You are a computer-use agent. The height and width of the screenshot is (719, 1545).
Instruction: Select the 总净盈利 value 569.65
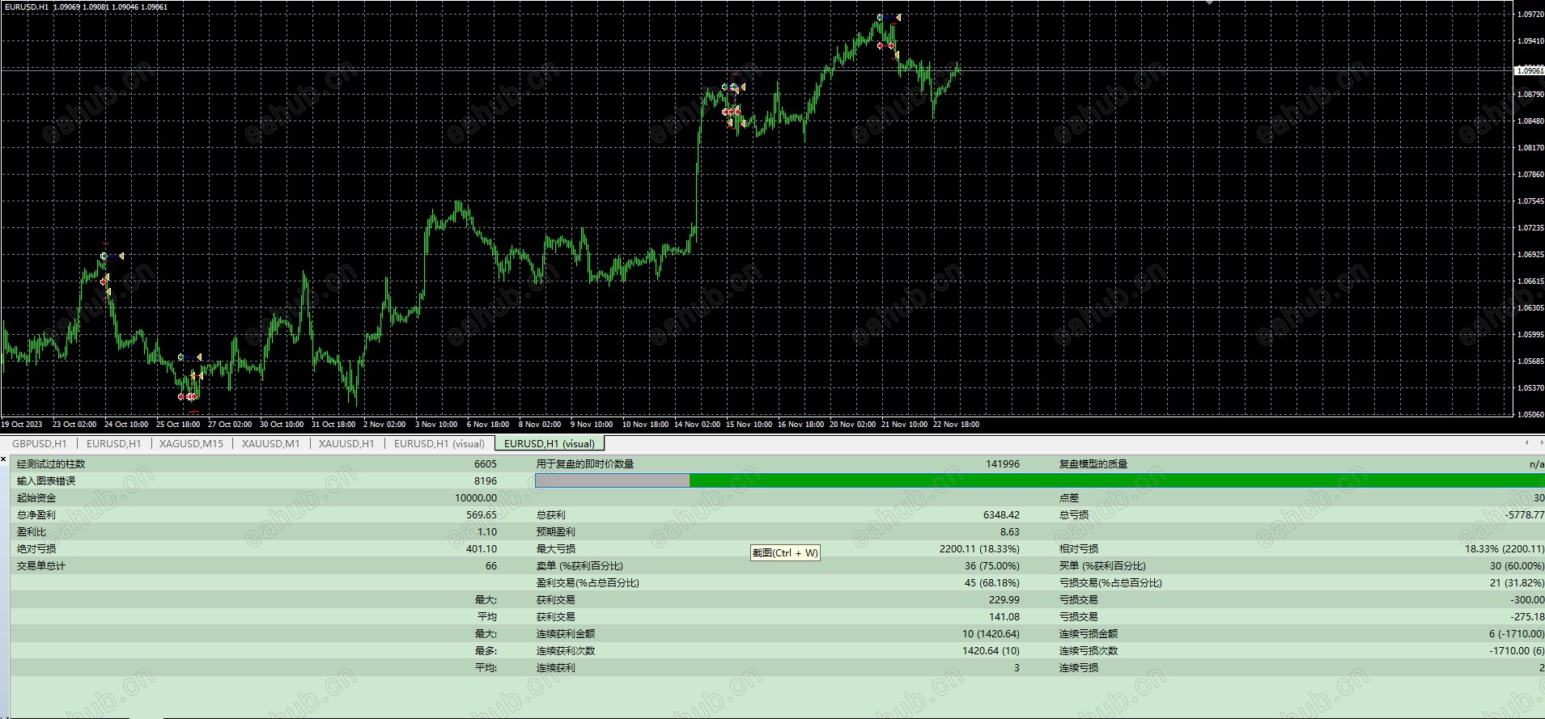(482, 515)
